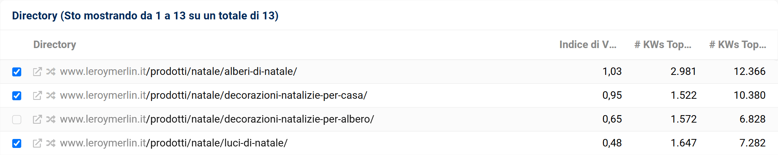The image size is (778, 155).
Task: Uncheck the luci-di-natale directory checkbox
Action: coord(16,143)
